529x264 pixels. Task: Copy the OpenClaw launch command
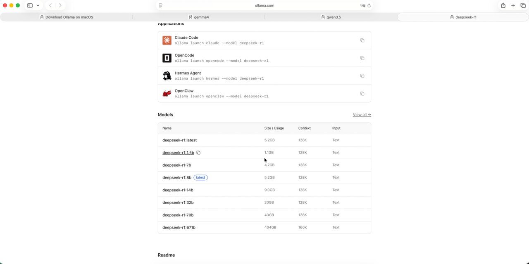[362, 94]
